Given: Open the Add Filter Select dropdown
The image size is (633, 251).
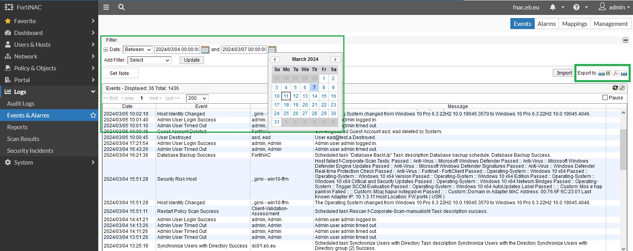Looking at the screenshot, I should point(150,60).
